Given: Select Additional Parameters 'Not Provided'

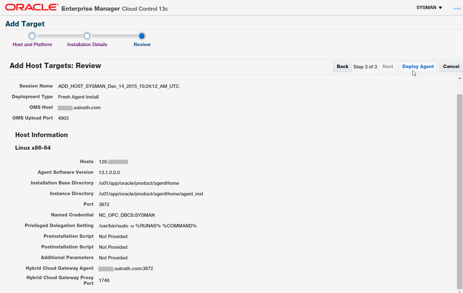Looking at the screenshot, I should (113, 258).
